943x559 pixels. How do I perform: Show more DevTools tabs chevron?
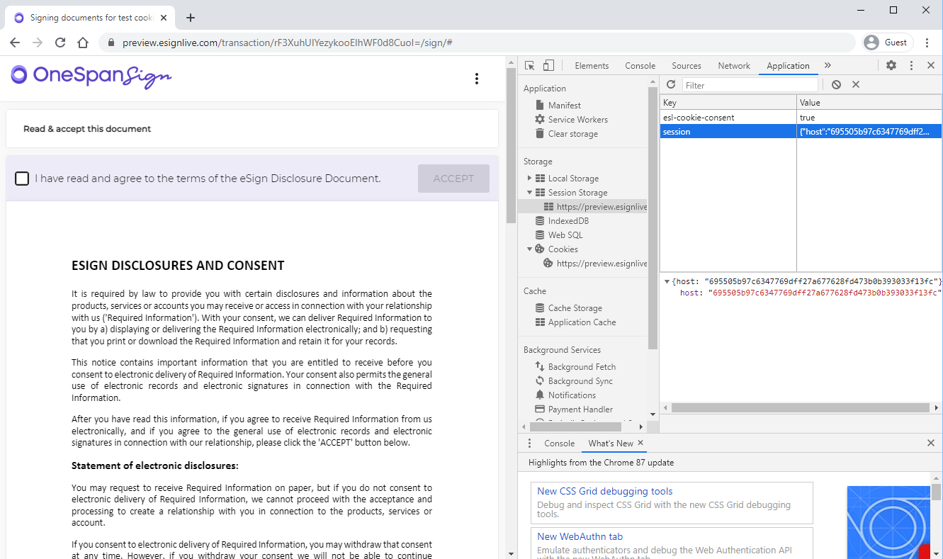(x=827, y=65)
